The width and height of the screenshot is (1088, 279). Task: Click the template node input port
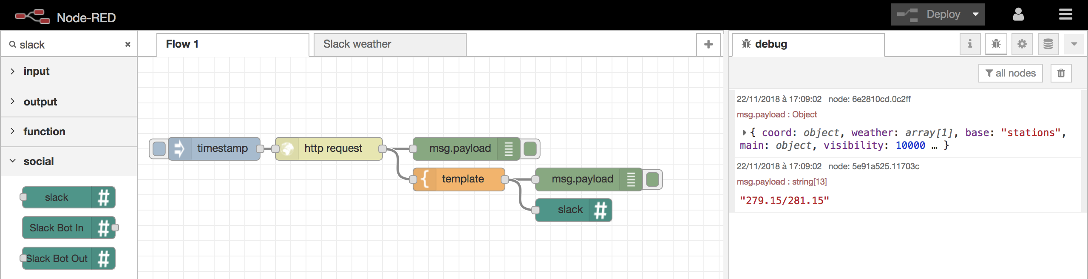point(413,179)
